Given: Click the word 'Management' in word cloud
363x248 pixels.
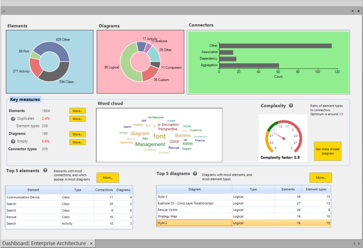Looking at the screenshot, I should [150, 144].
